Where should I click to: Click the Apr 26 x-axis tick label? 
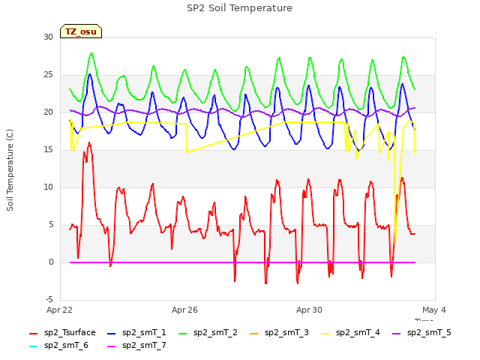click(x=184, y=310)
